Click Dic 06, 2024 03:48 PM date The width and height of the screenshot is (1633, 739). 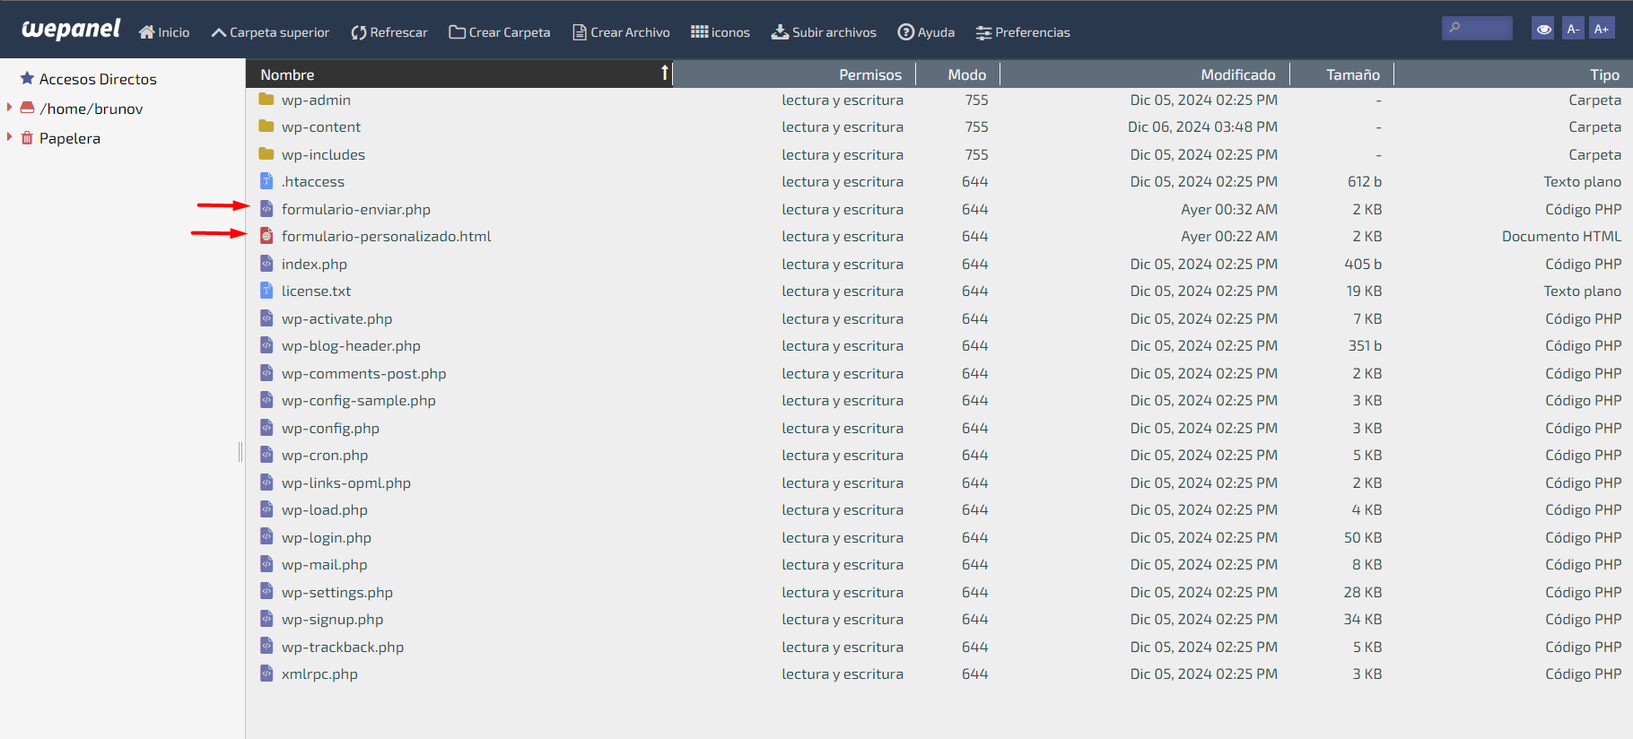tap(1202, 127)
